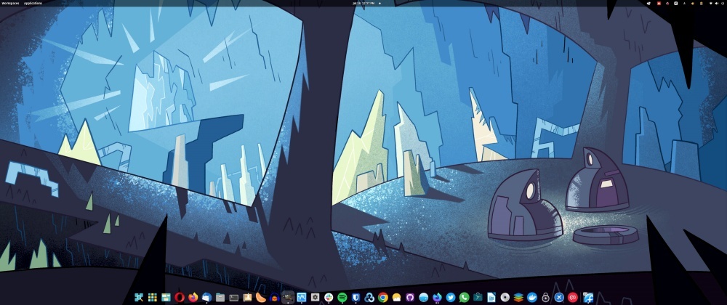Launch the padlock security app in dock

point(546,297)
